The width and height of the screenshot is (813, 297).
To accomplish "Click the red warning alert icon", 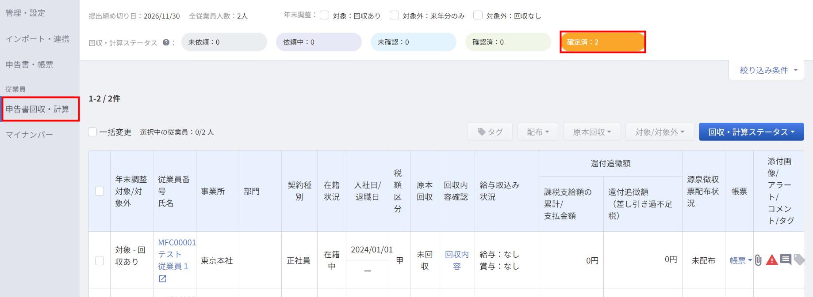I will coord(772,260).
